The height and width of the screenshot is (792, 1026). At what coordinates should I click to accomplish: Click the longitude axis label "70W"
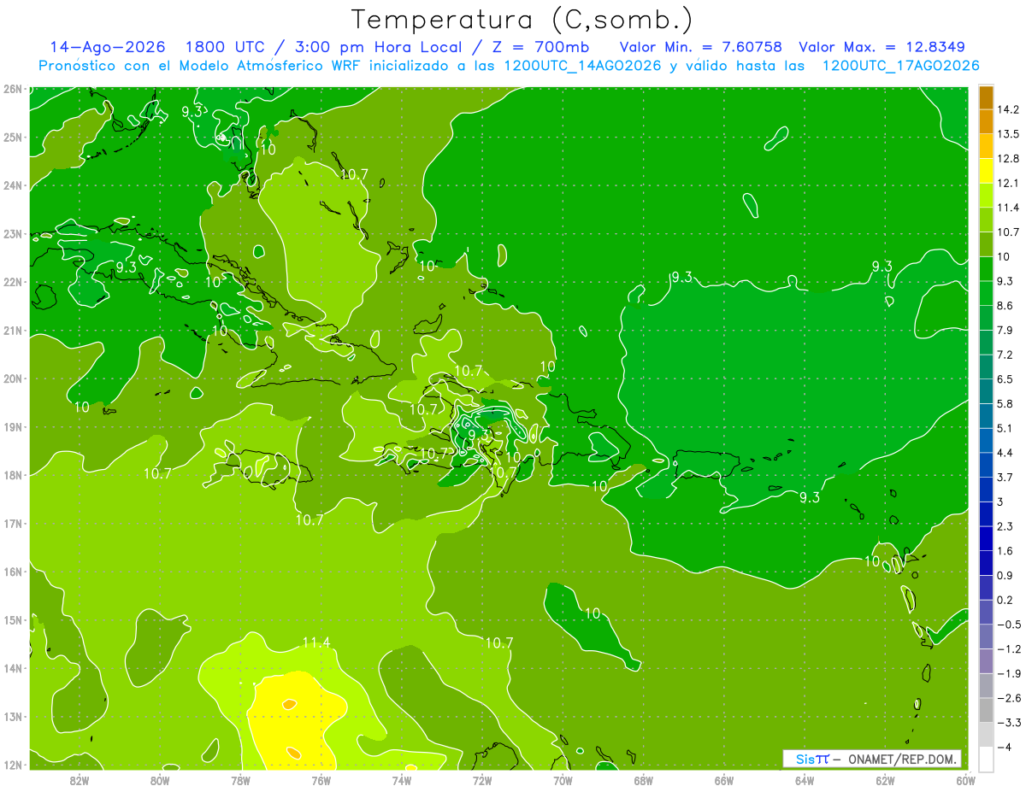tap(563, 779)
